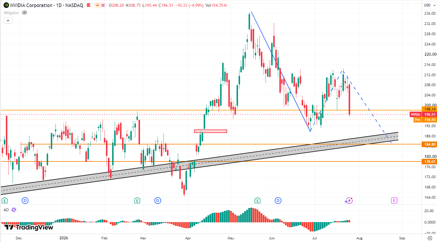This screenshot has width=437, height=242.
Task: Click the May label on time axis
Action: click(x=231, y=238)
